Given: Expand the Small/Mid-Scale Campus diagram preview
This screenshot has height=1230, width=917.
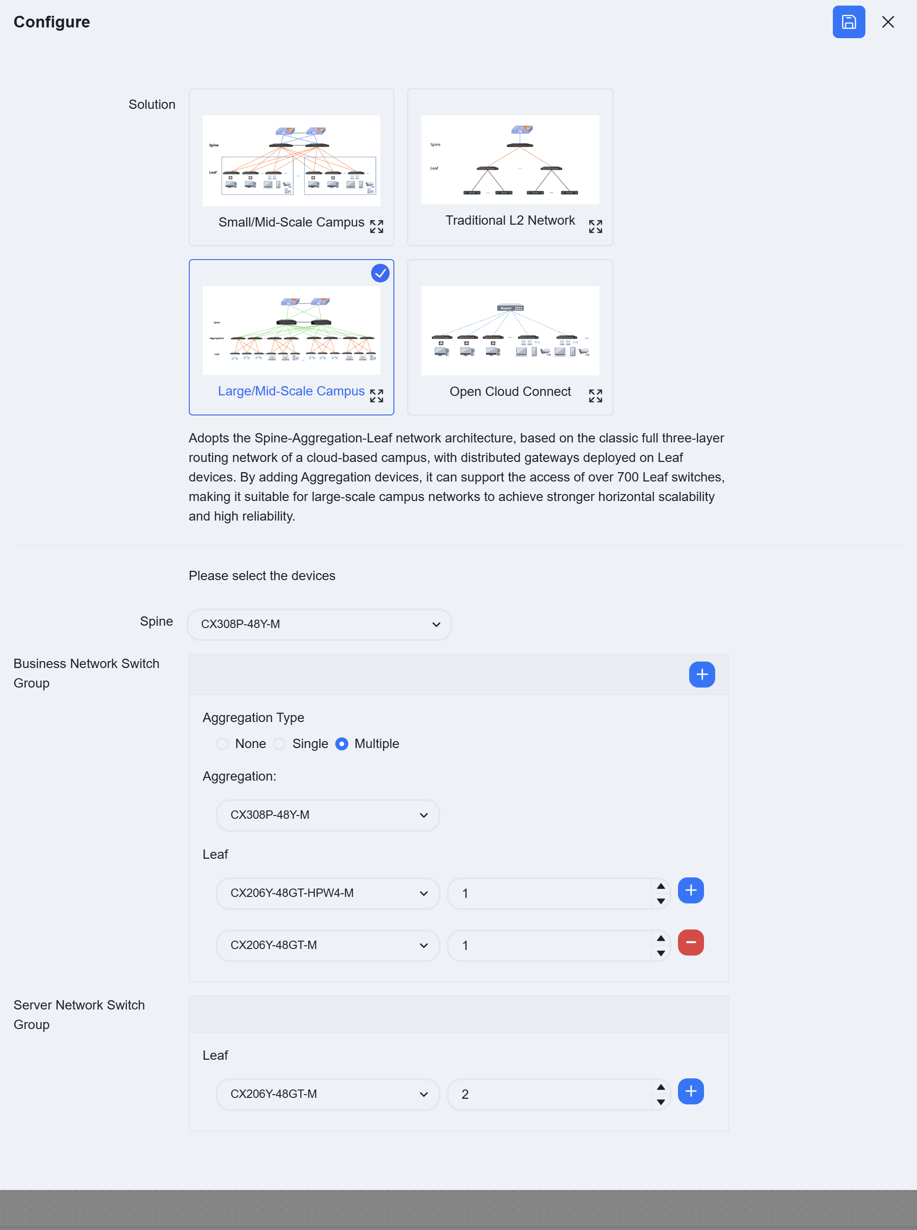Looking at the screenshot, I should [376, 226].
